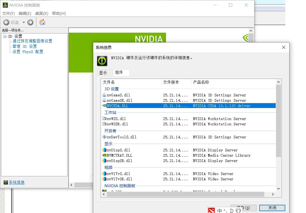This screenshot has height=213, width=306.
Task: Select the nvGameSR.dll file name
Action: 120,100
